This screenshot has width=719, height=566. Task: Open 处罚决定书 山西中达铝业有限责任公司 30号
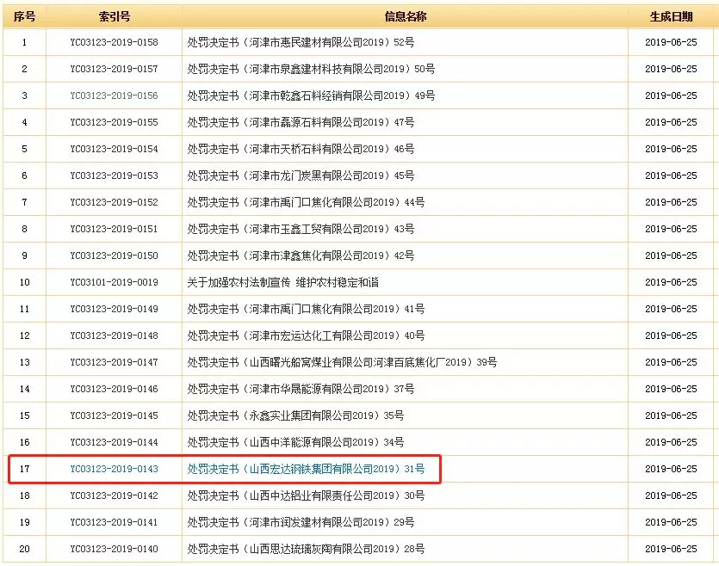click(x=306, y=495)
